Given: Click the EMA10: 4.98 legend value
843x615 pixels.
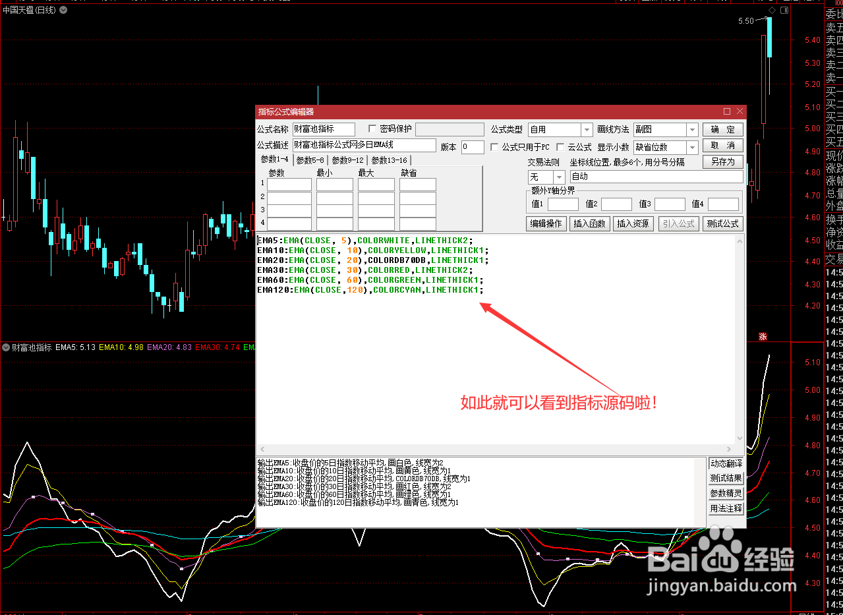Looking at the screenshot, I should pos(121,347).
